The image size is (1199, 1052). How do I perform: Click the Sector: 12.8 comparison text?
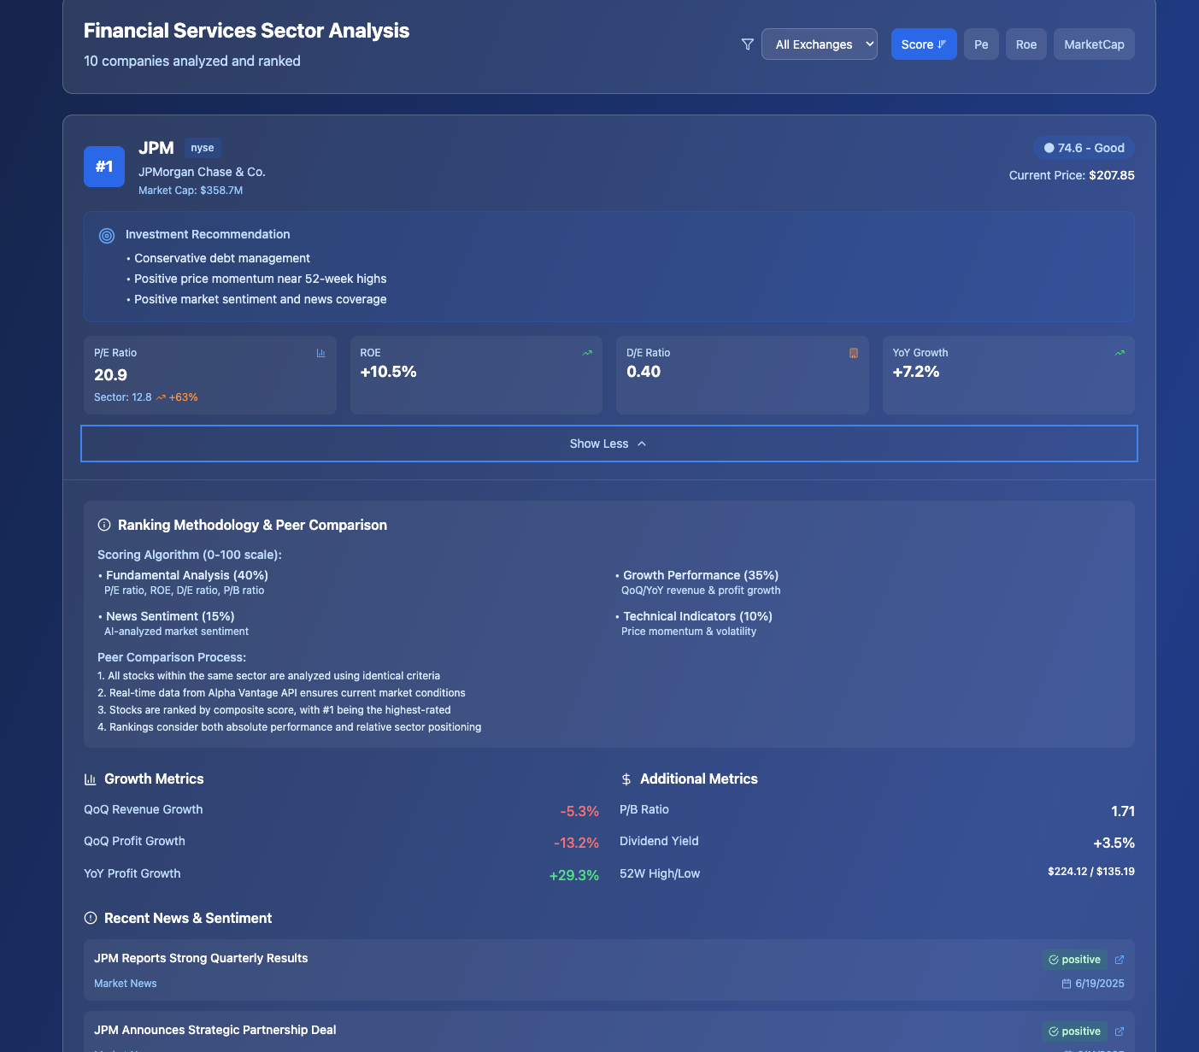(x=123, y=397)
